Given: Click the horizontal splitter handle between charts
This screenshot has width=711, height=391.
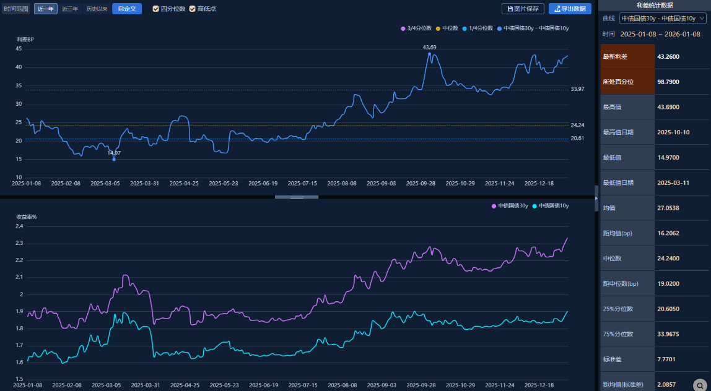Looking at the screenshot, I should 297,197.
